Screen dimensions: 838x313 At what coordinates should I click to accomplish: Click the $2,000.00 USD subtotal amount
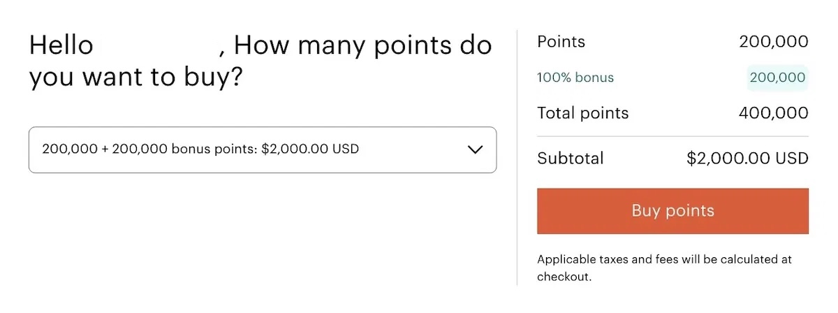[747, 159]
